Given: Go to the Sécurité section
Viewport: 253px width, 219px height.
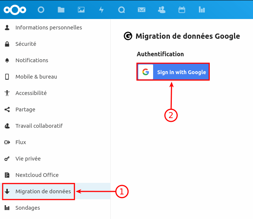Looking at the screenshot, I should pyautogui.click(x=55, y=44).
